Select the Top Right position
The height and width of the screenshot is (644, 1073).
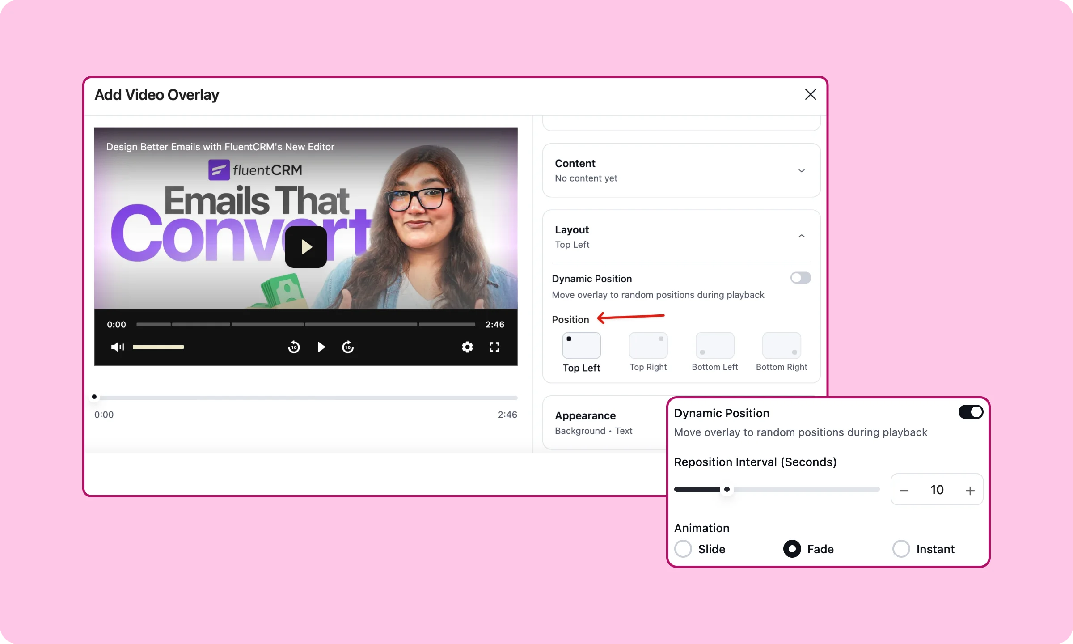pos(648,352)
